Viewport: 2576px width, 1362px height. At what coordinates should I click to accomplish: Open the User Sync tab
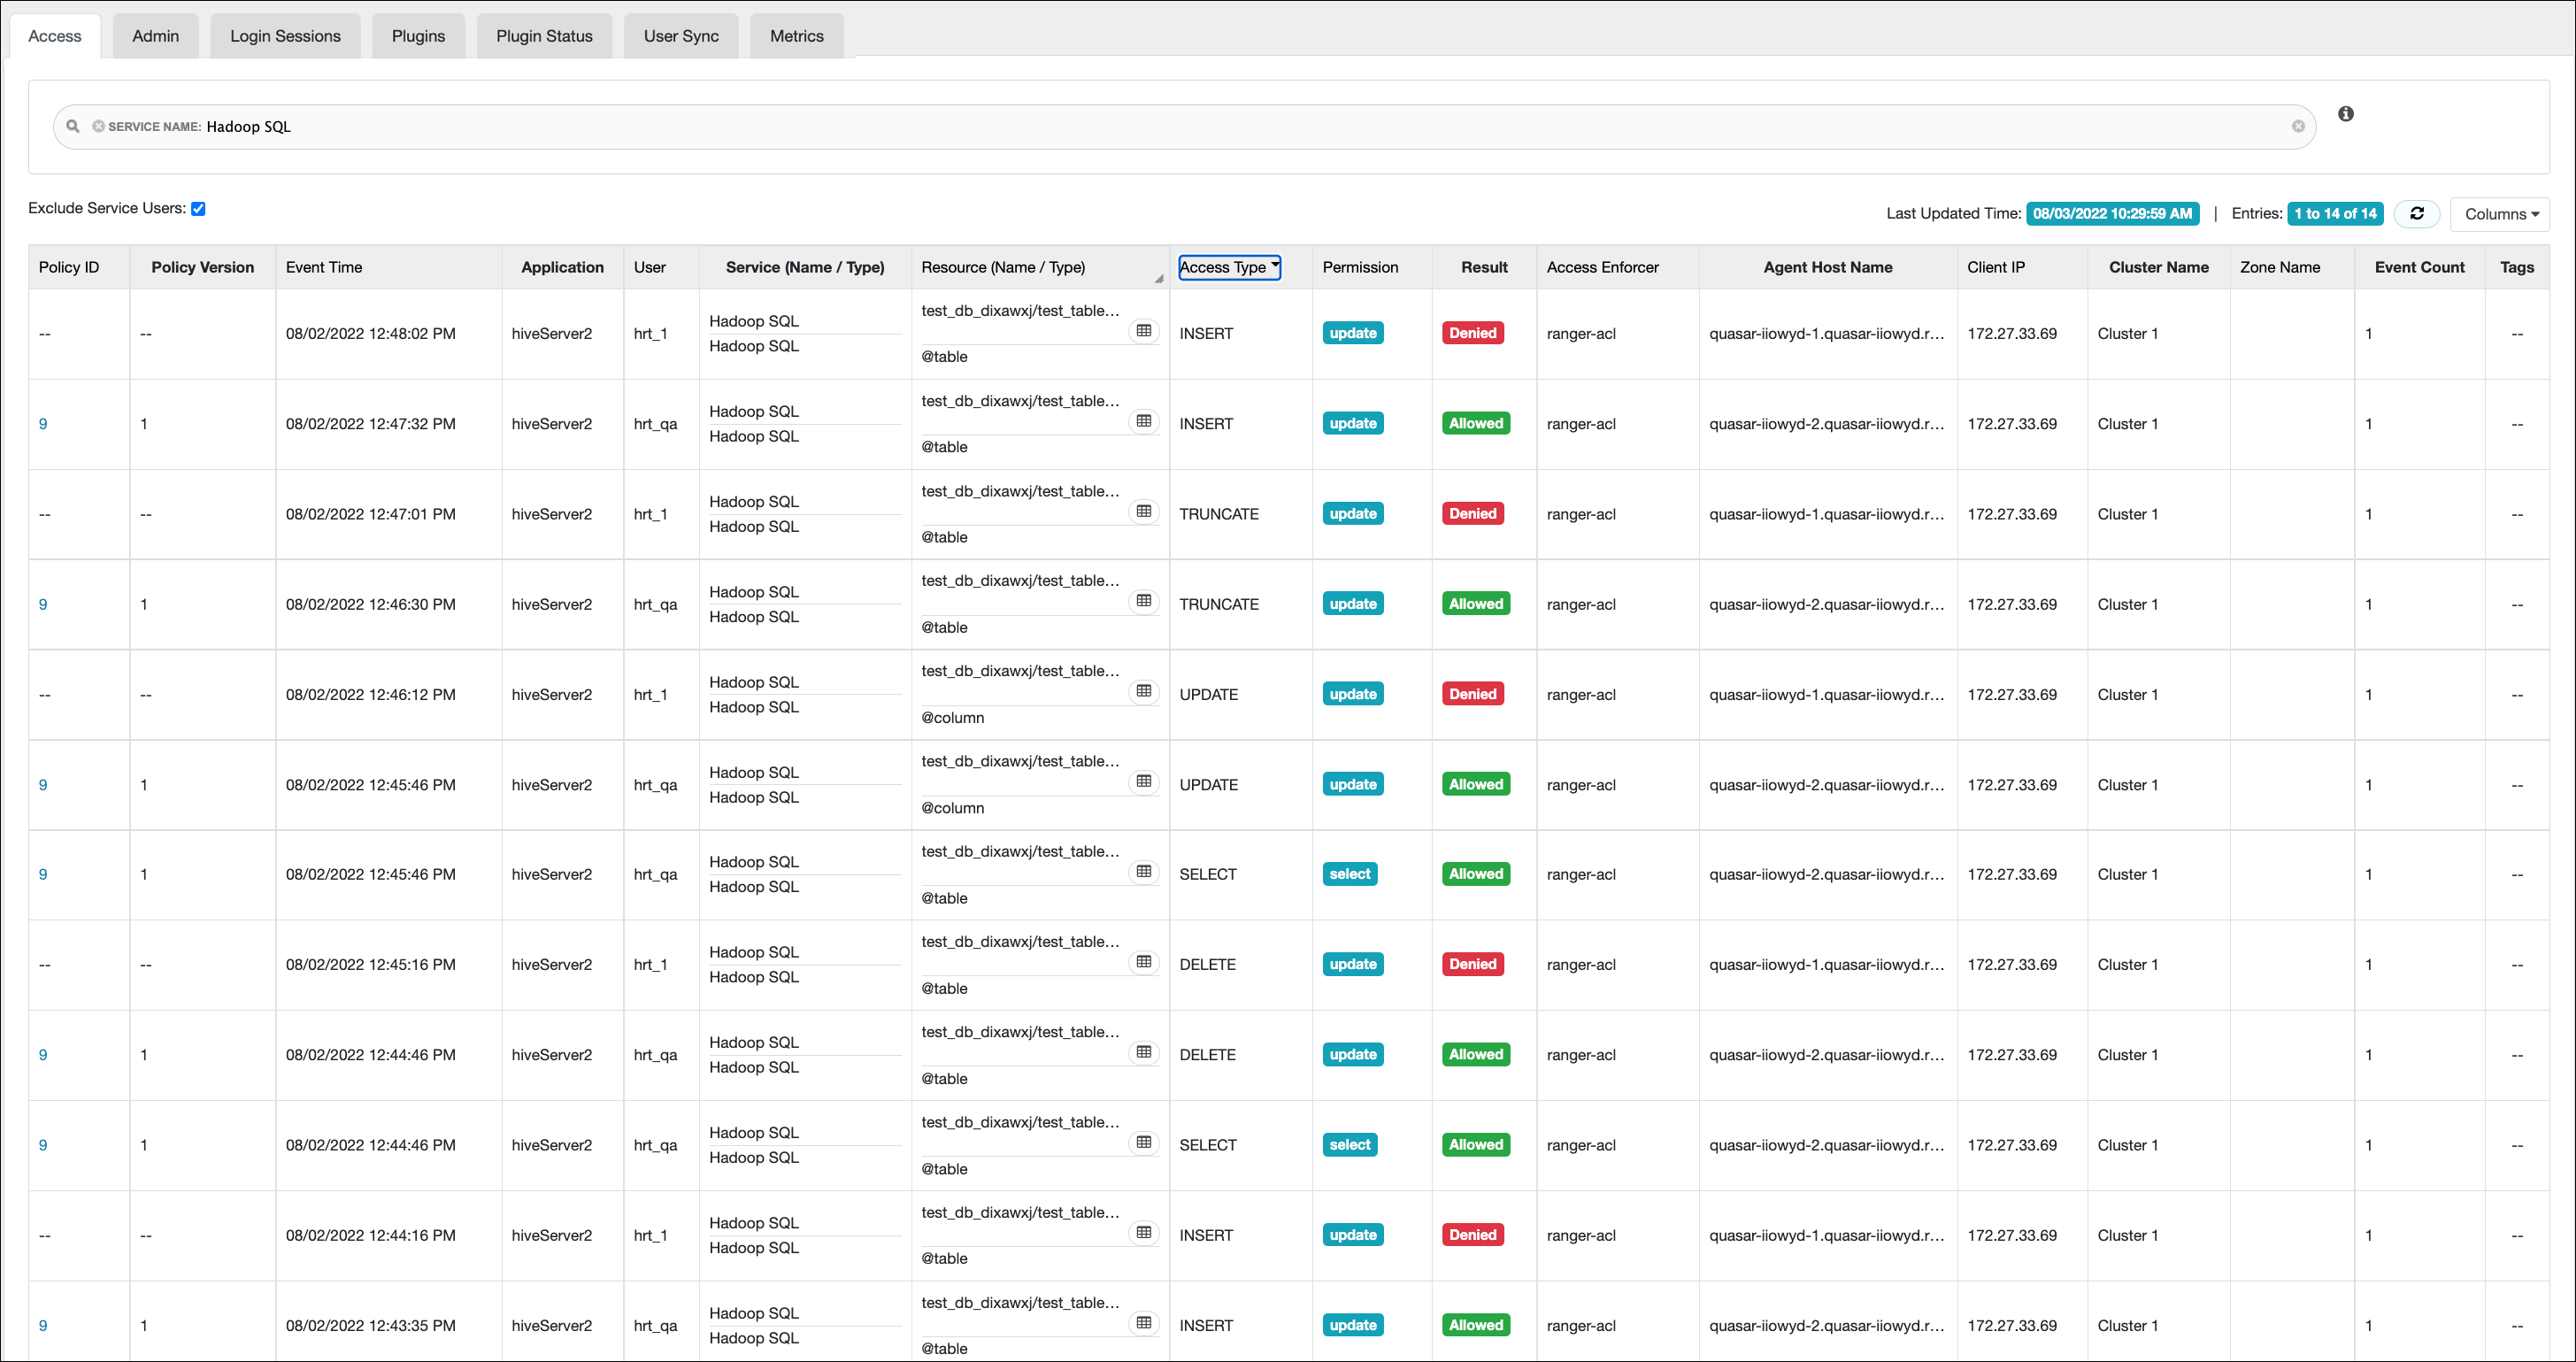tap(681, 35)
